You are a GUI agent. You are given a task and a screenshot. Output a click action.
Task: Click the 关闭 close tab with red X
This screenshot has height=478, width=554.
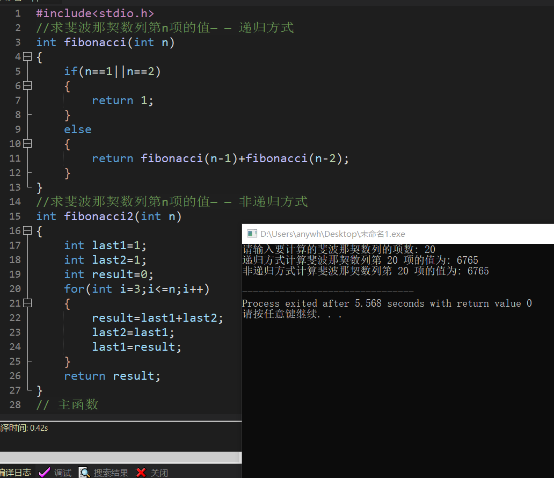(x=152, y=472)
